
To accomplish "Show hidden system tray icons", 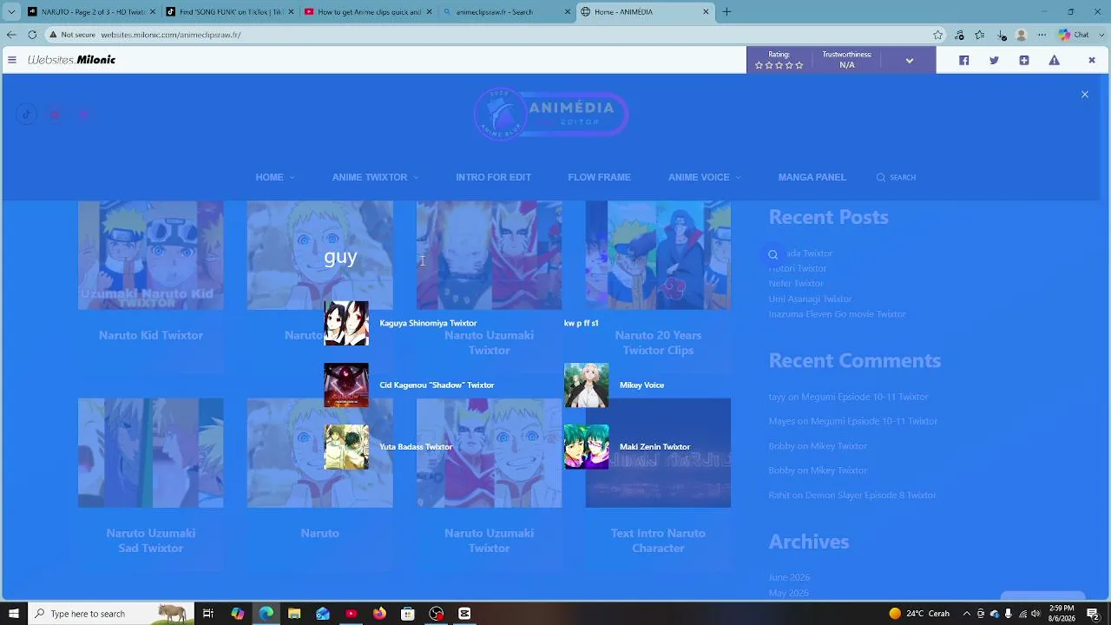I will 966,614.
